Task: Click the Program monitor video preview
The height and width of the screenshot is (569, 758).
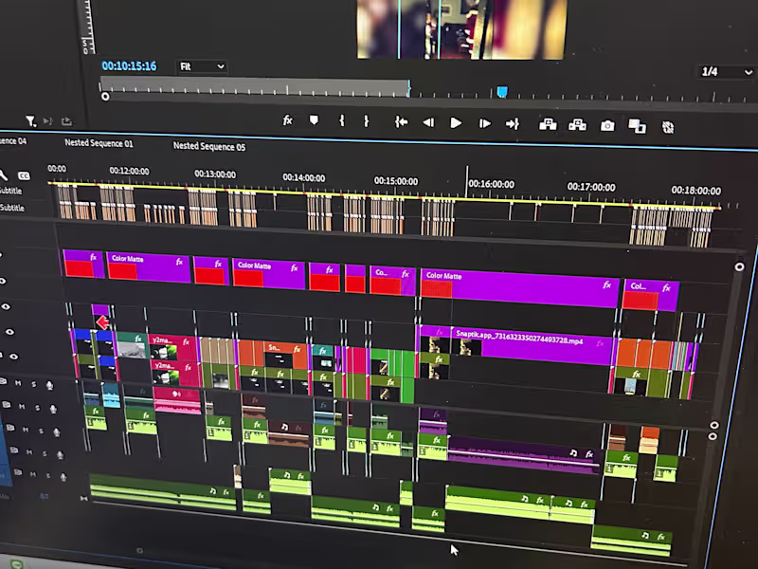Action: pos(461,29)
